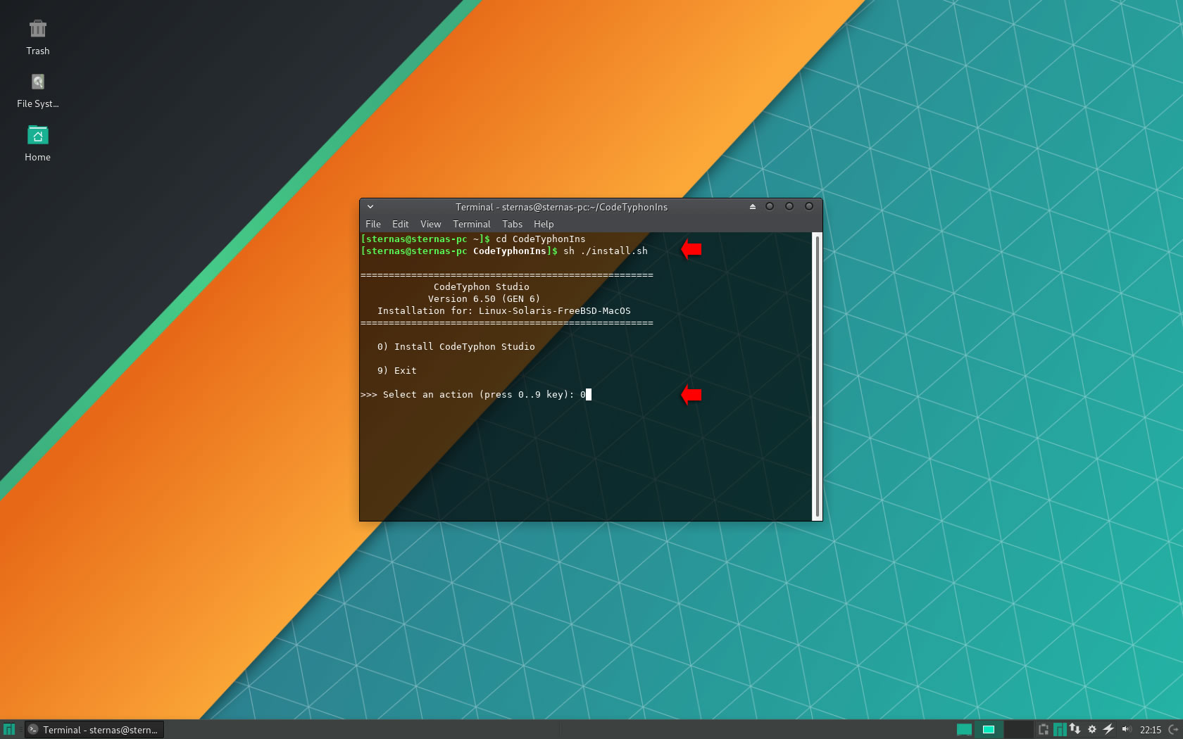Maximize the Terminal window
The width and height of the screenshot is (1183, 739).
pos(789,206)
